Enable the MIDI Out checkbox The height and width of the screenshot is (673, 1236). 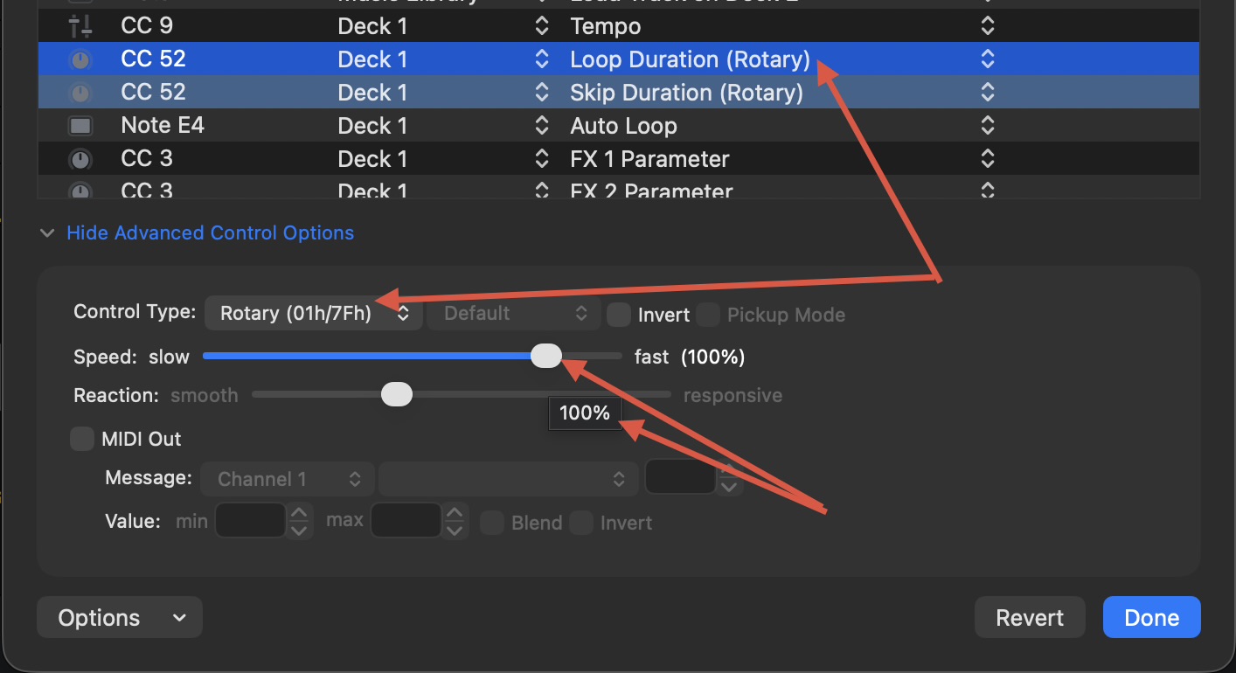pos(82,439)
